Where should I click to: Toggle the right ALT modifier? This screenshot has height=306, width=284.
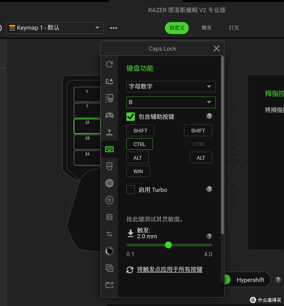(201, 158)
